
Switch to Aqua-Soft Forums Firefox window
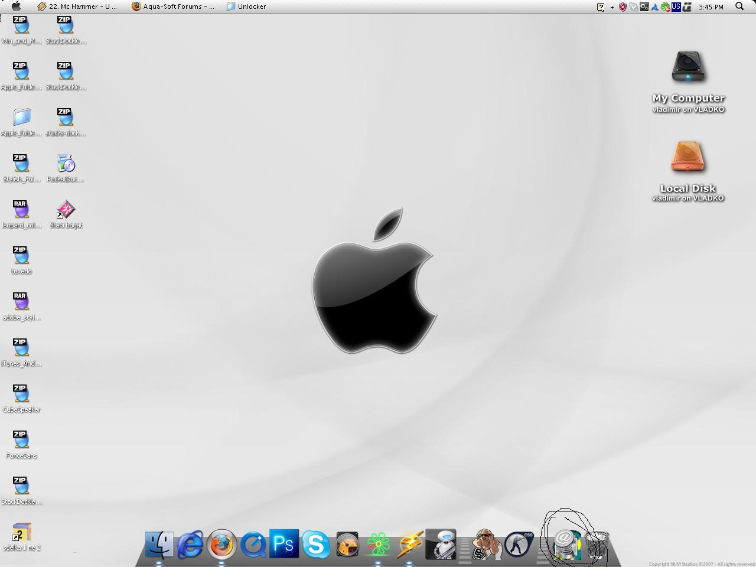pos(173,6)
